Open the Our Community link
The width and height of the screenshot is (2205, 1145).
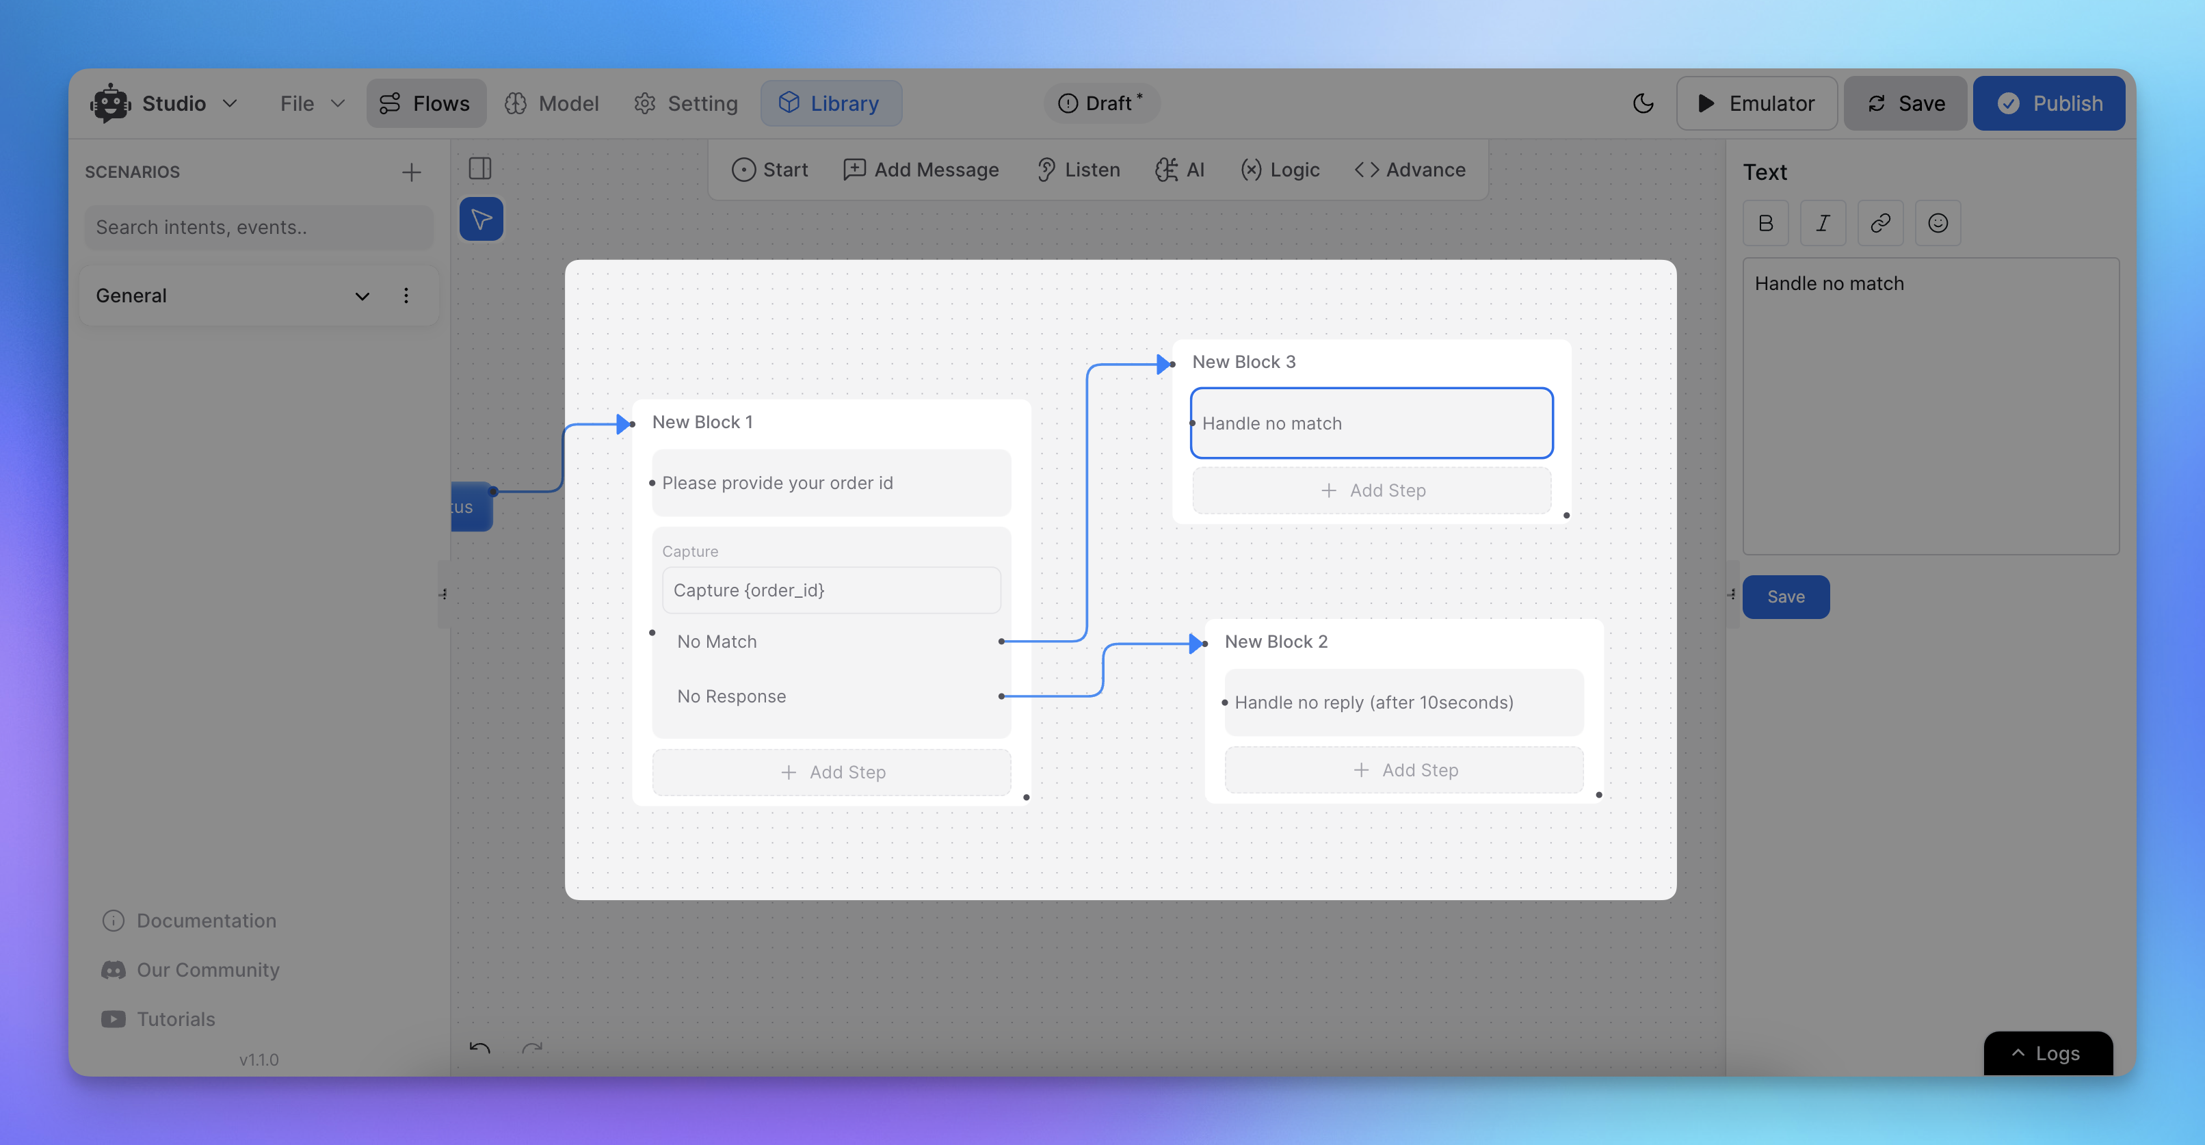191,971
